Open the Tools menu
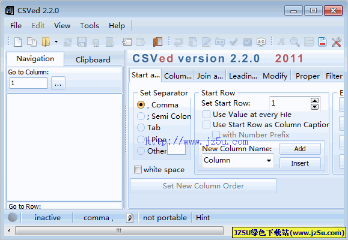This screenshot has height=240, width=348. [90, 25]
